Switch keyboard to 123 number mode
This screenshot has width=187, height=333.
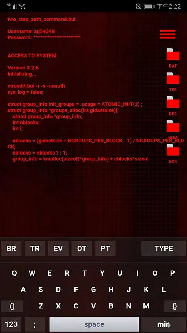pyautogui.click(x=11, y=324)
